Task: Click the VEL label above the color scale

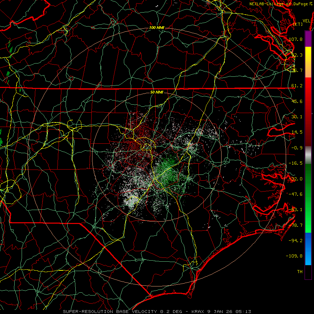Action: tap(306, 21)
